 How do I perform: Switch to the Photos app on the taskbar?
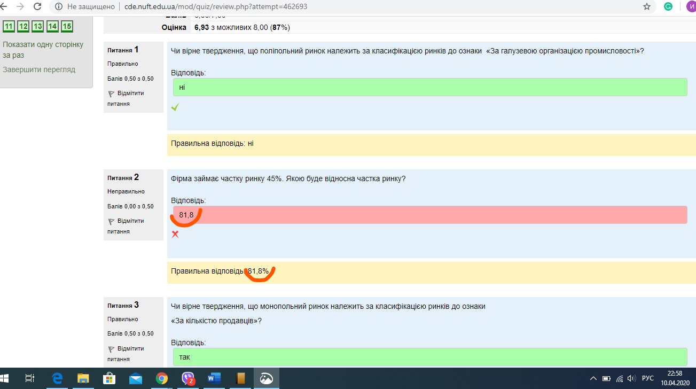[266, 378]
